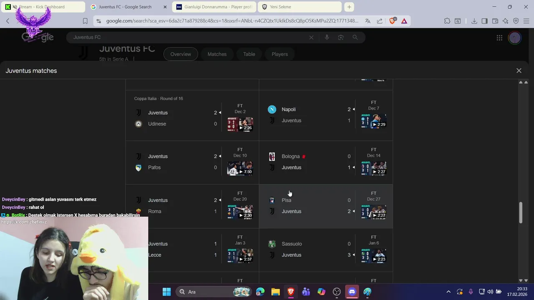Bookmark this page icon in address bar
The image size is (534, 300).
[85, 21]
